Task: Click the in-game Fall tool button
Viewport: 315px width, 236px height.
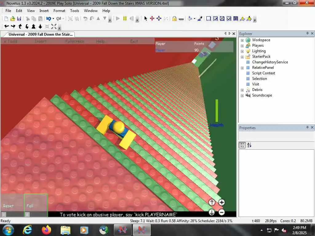Action: 36,205
